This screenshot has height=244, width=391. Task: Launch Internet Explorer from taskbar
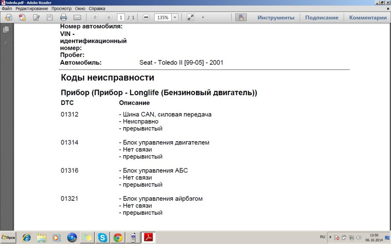click(x=26, y=238)
